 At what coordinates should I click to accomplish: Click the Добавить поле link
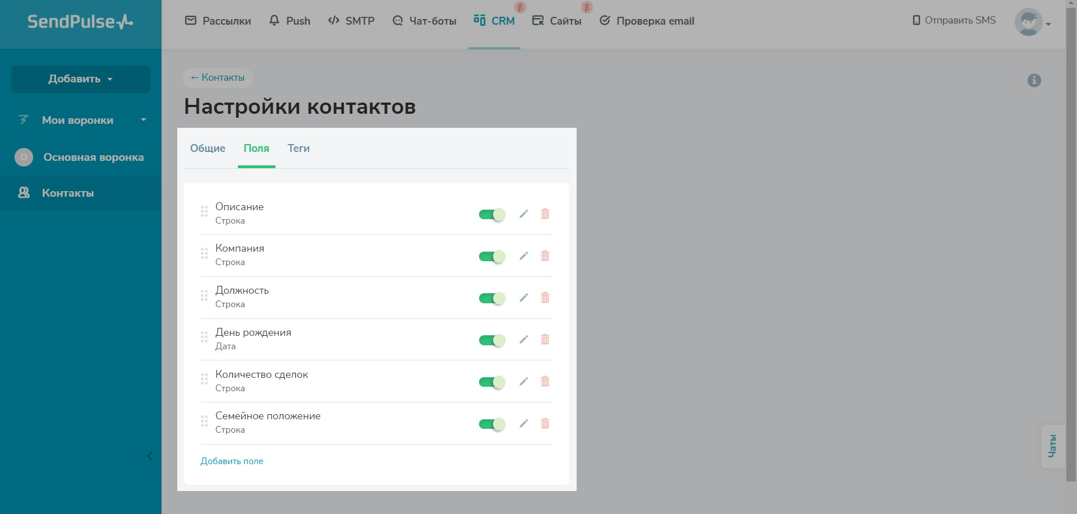pyautogui.click(x=232, y=461)
